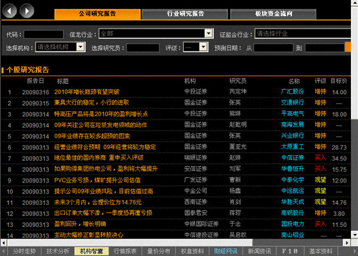
Task: Switch to the 行业研究报告 tab
Action: (185, 14)
